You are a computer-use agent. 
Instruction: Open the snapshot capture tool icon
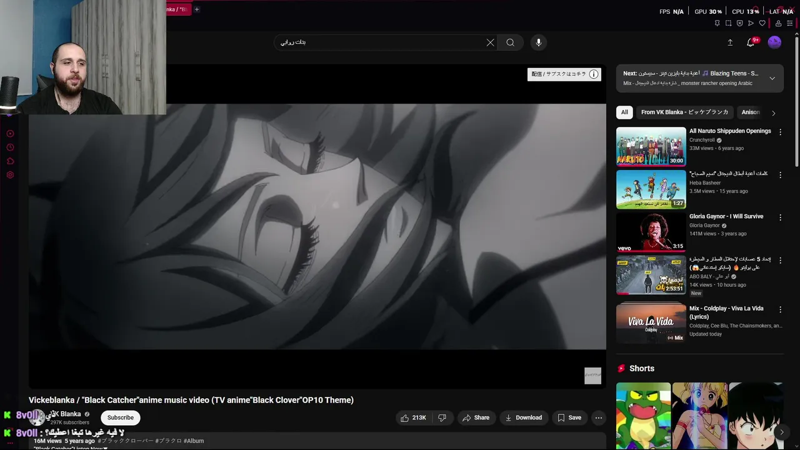pos(728,23)
